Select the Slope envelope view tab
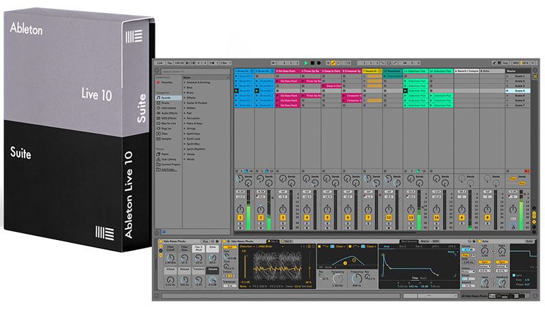 coord(423,278)
